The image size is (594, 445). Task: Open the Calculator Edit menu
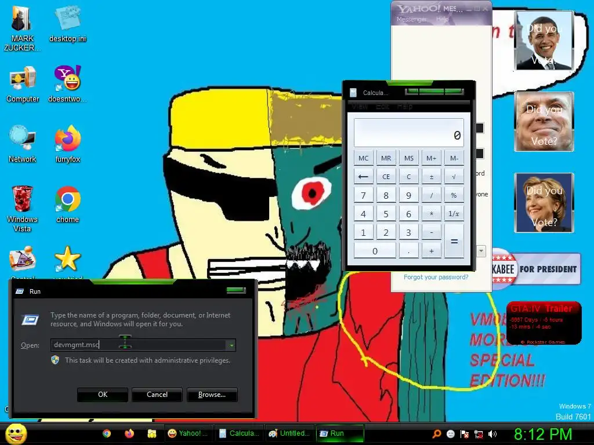382,107
